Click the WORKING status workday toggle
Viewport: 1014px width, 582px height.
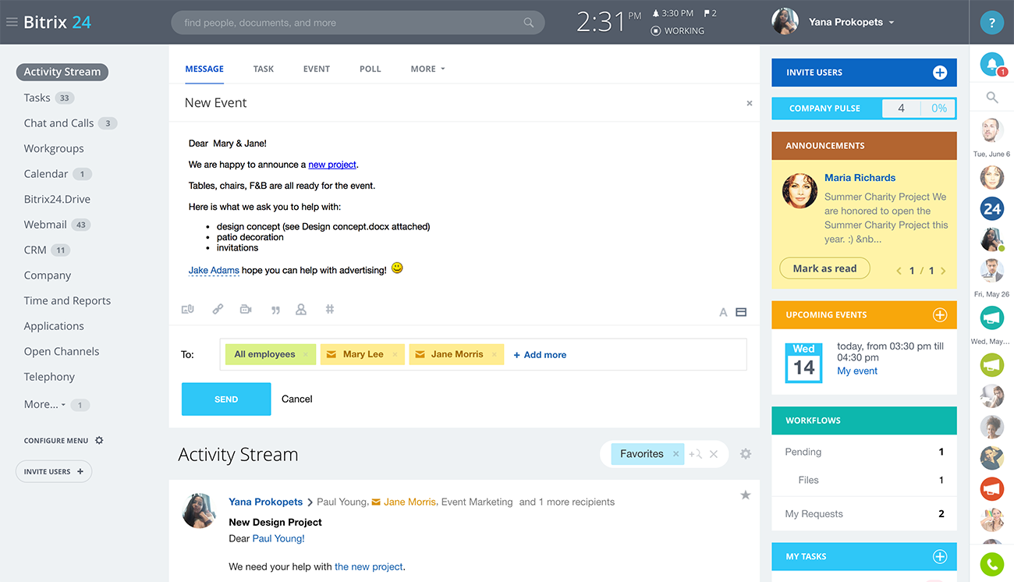pos(677,31)
